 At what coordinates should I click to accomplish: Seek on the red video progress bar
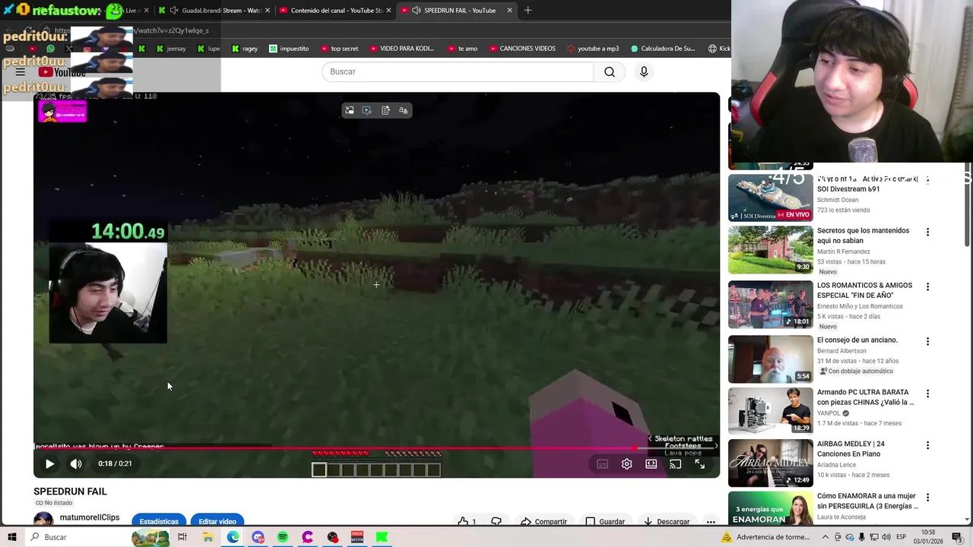[x=376, y=448]
